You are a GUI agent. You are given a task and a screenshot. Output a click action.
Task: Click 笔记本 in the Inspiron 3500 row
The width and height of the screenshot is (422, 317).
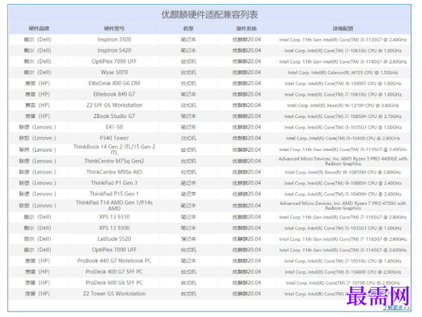coord(188,39)
